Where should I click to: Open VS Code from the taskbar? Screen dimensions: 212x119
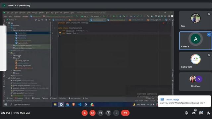point(80,104)
